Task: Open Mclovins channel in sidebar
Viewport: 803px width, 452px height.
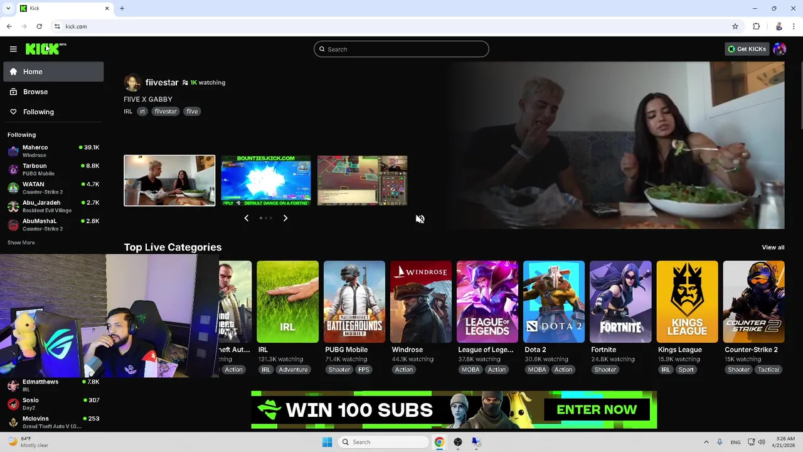Action: [x=53, y=422]
